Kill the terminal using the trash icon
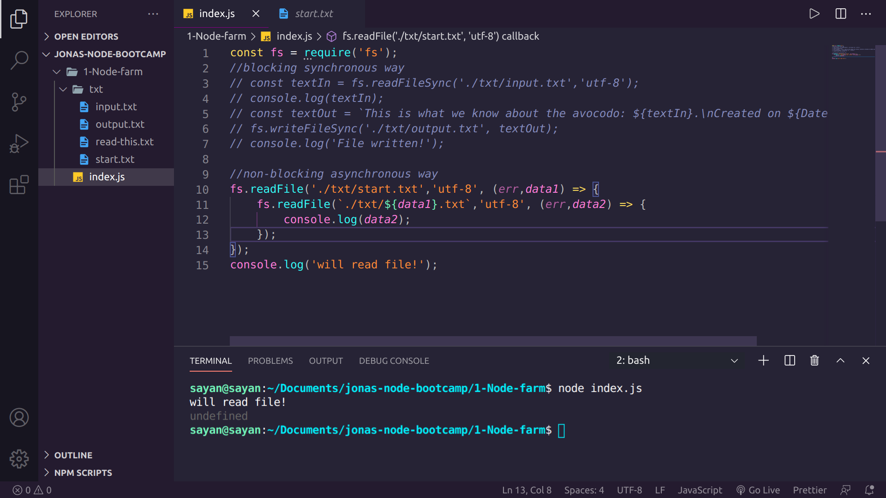Screen dimensions: 886x498 pos(814,361)
